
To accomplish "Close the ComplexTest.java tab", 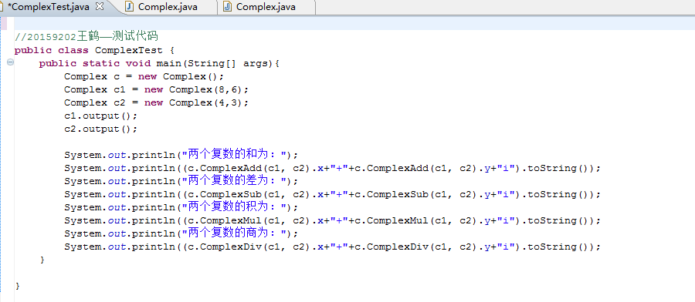I will 100,7.
